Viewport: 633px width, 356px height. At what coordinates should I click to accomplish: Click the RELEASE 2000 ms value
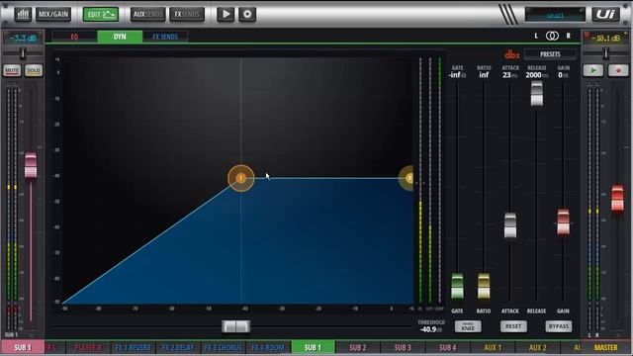(536, 75)
